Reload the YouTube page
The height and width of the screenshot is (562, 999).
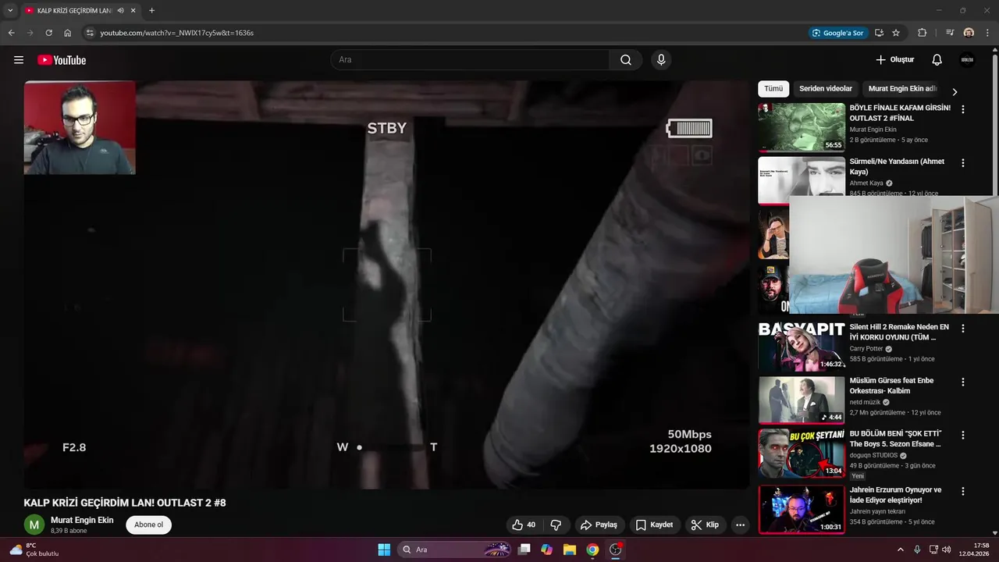pos(48,33)
